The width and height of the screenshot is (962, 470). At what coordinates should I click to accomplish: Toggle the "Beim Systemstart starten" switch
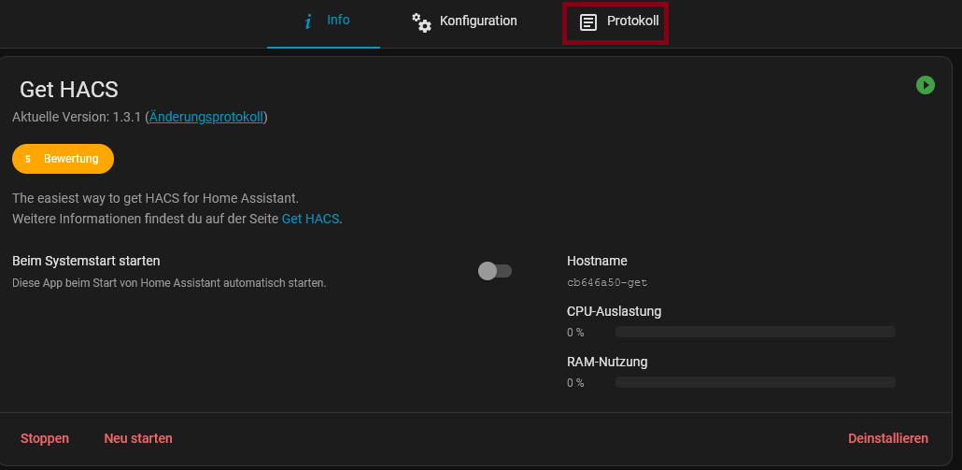[x=495, y=271]
